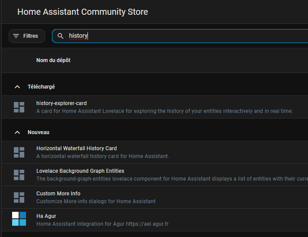Image resolution: width=308 pixels, height=237 pixels.
Task: Click Custom More Info dashboard icon
Action: pyautogui.click(x=19, y=197)
